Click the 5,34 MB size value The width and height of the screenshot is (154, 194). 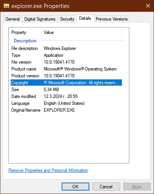point(51,90)
